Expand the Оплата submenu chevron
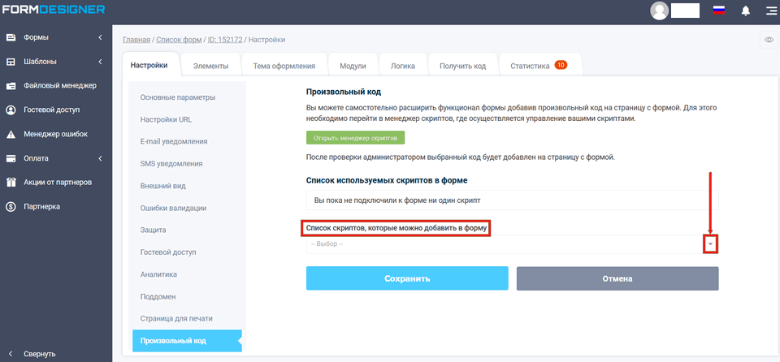Viewport: 780px width, 362px height. point(100,158)
